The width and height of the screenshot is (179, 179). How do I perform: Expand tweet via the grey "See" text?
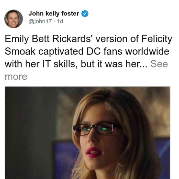[159, 64]
